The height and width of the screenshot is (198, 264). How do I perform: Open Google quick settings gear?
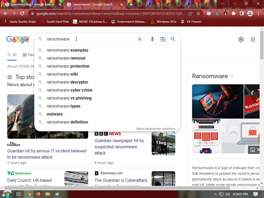click(241, 39)
